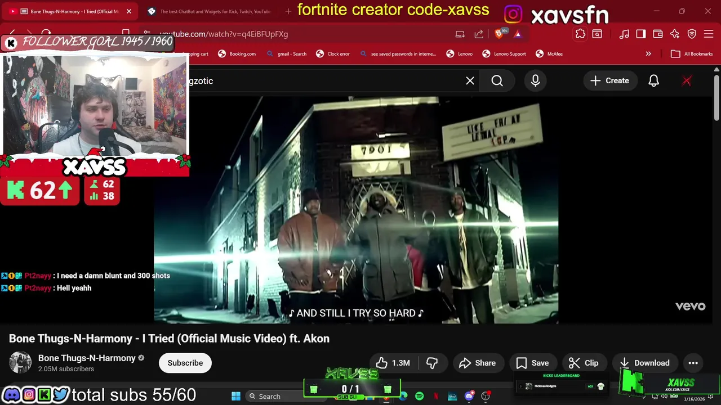Open the Lenovo bookmark

point(460,54)
